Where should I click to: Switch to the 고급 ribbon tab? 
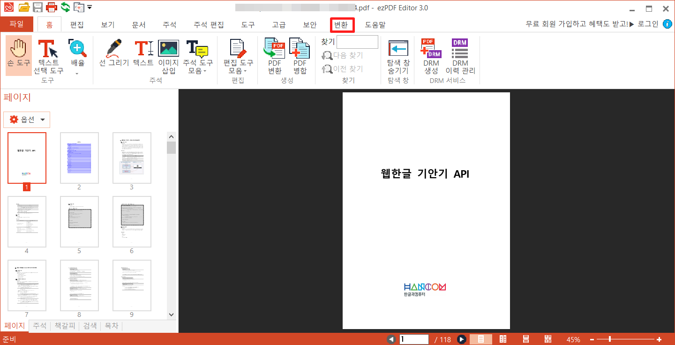click(279, 25)
